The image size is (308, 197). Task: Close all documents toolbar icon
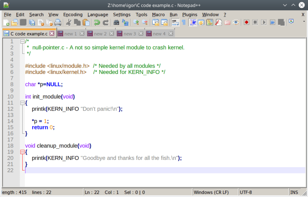click(x=49, y=22)
